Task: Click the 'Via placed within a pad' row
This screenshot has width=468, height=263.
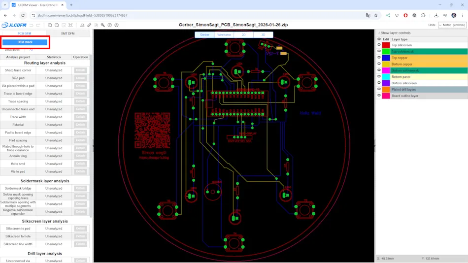Action: click(x=45, y=86)
